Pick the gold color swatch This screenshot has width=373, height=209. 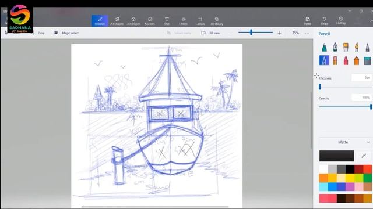(x=332, y=178)
